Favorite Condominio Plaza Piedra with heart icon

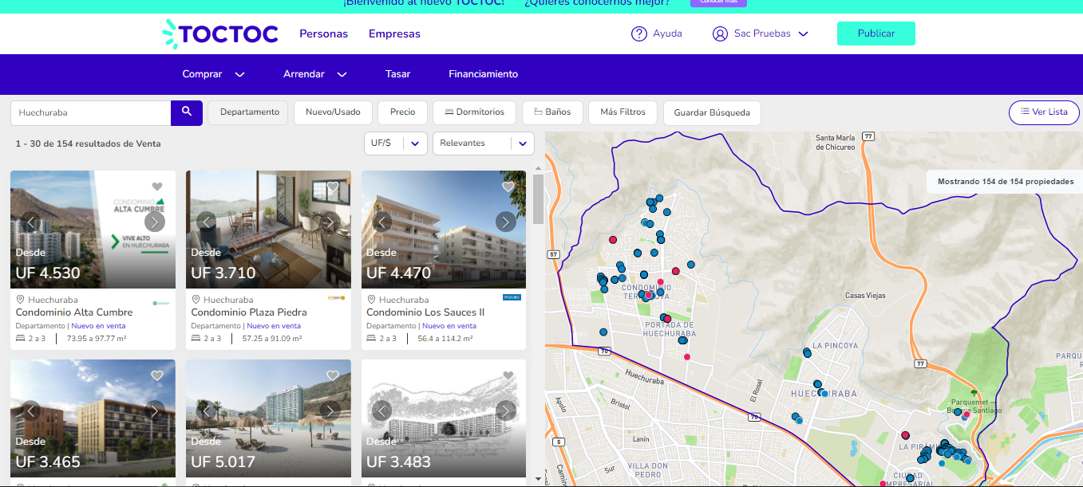[333, 187]
